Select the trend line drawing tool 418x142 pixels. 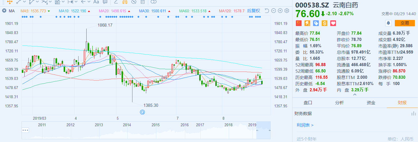(x=19, y=2)
